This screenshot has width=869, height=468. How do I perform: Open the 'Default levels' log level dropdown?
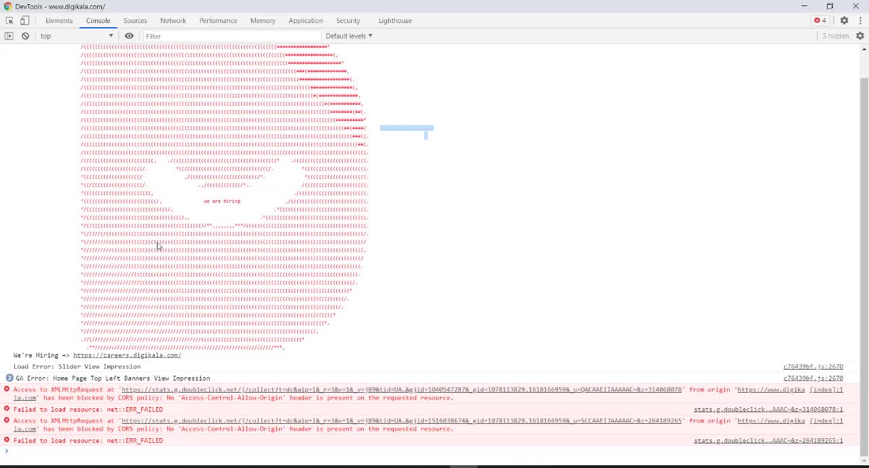348,36
